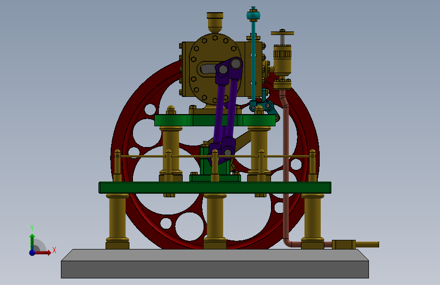Select the teal lever linkage below the cylinder
This screenshot has width=440, height=285.
tap(264, 106)
